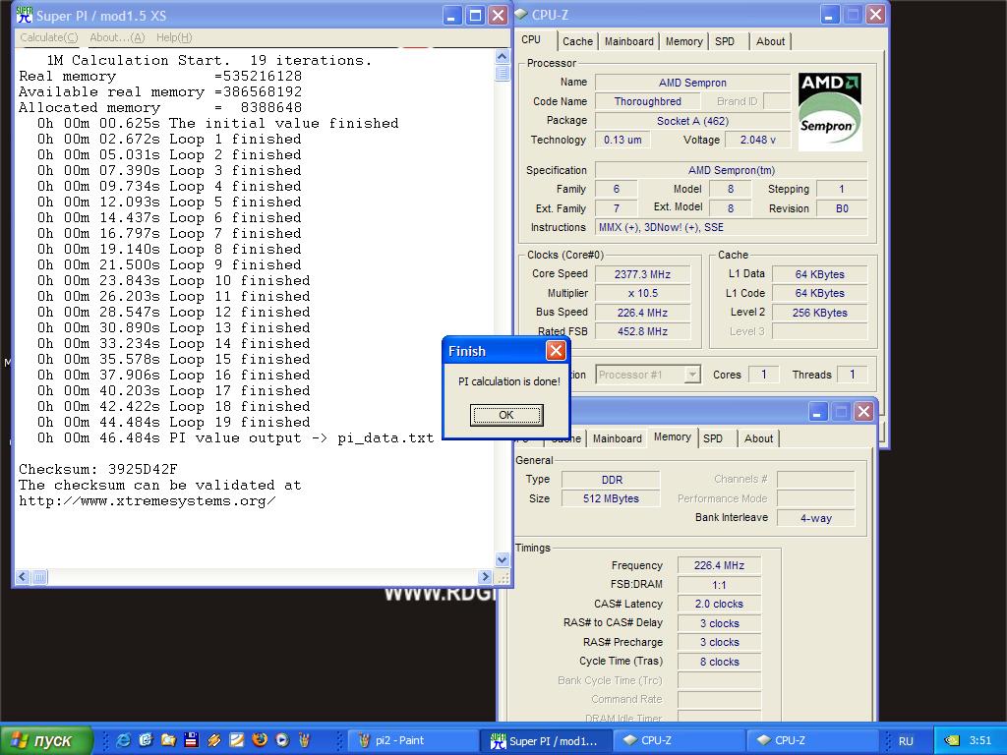Image resolution: width=1007 pixels, height=755 pixels.
Task: Open About tab in top CPU-Z window
Action: (x=770, y=41)
